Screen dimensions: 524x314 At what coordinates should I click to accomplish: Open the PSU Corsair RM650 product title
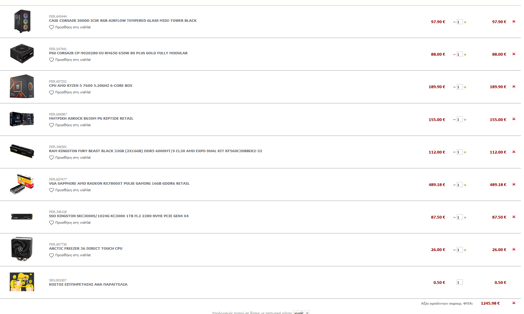click(x=118, y=53)
